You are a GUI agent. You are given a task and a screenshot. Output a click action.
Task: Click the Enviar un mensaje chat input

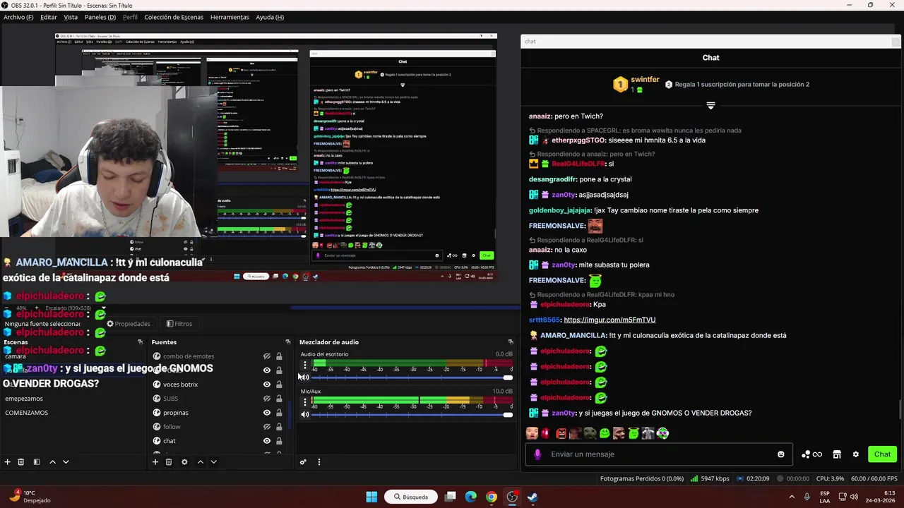(x=658, y=454)
